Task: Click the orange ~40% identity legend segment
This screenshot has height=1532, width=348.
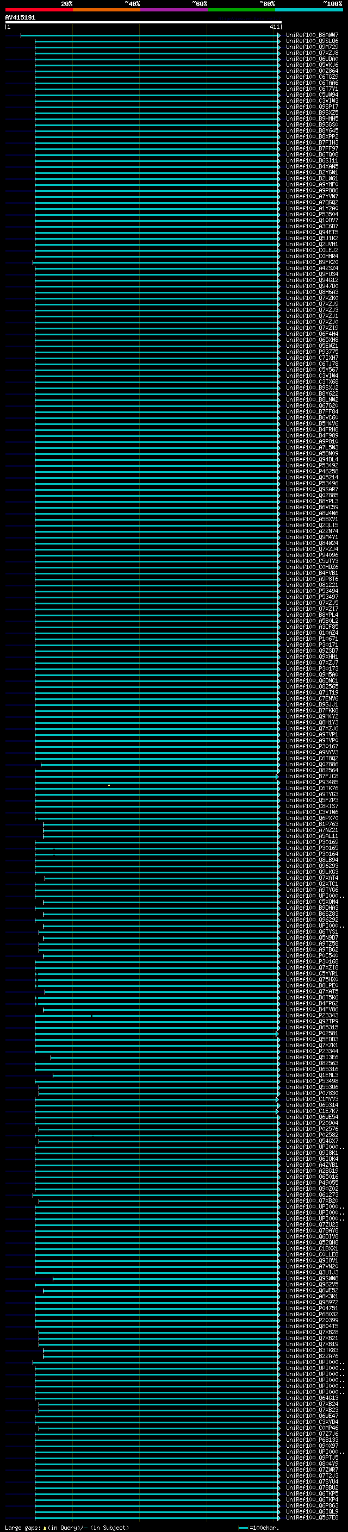Action: pos(107,10)
